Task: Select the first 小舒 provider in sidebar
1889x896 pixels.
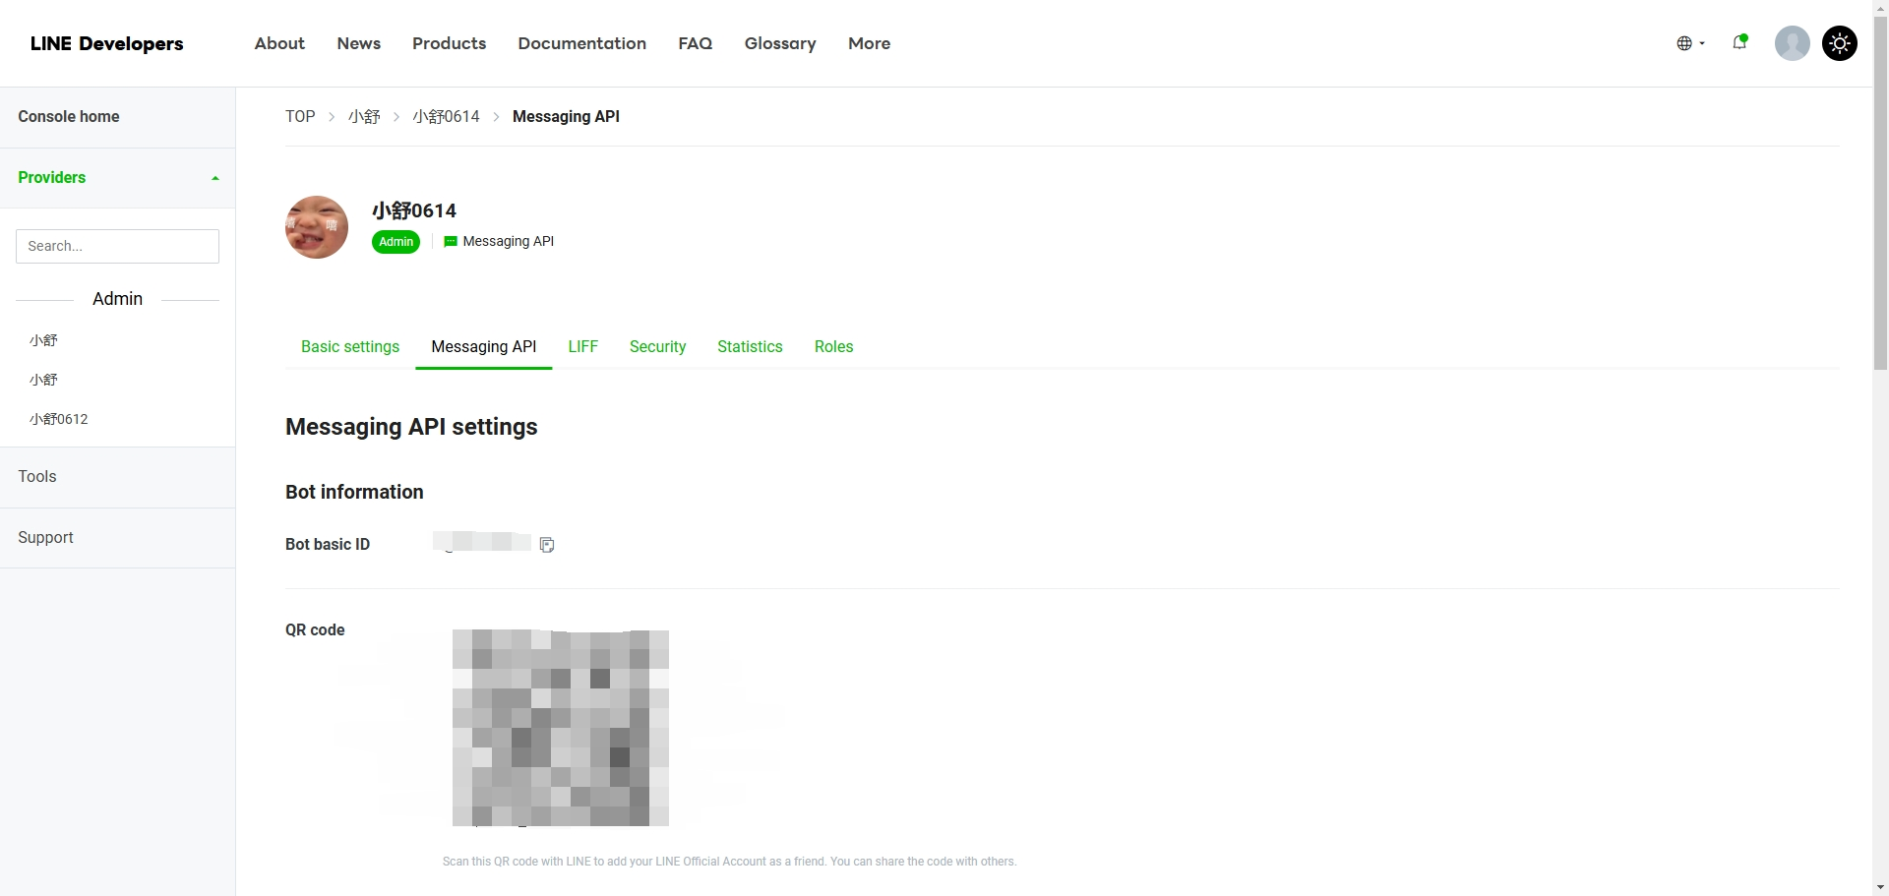Action: [x=43, y=340]
